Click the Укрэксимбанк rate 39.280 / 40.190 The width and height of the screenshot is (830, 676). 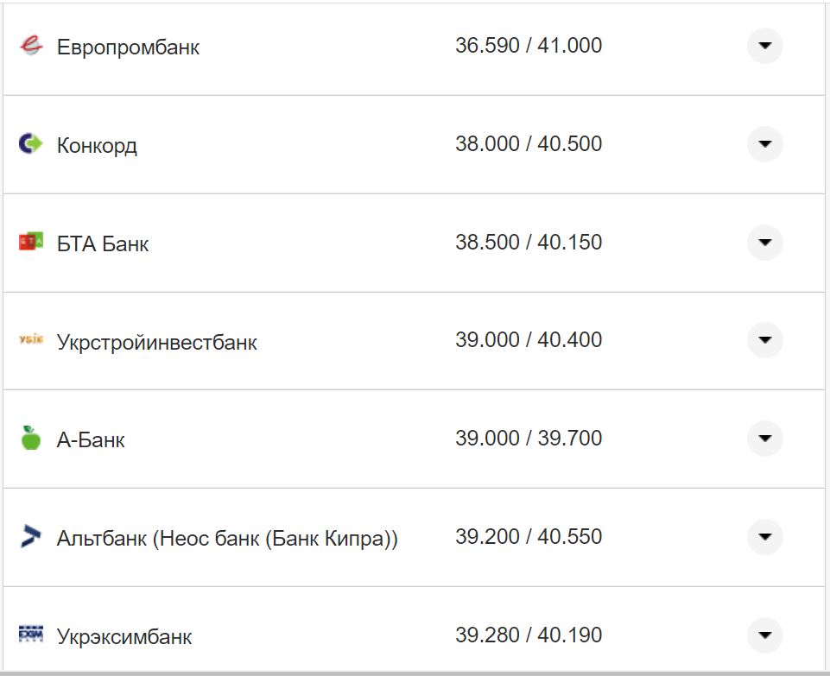[x=529, y=635]
